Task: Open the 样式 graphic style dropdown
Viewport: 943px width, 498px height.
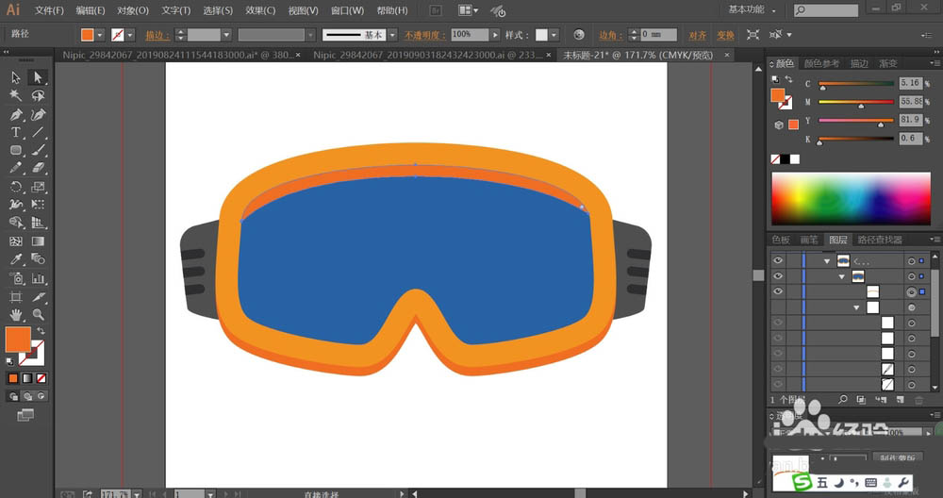Action: click(x=554, y=35)
